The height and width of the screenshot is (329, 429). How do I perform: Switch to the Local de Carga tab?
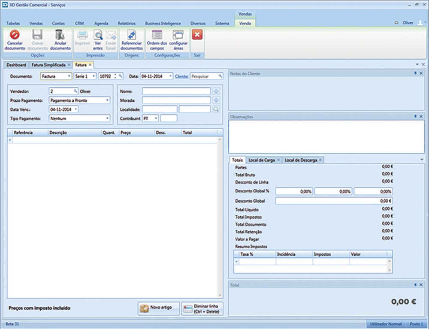[x=262, y=160]
